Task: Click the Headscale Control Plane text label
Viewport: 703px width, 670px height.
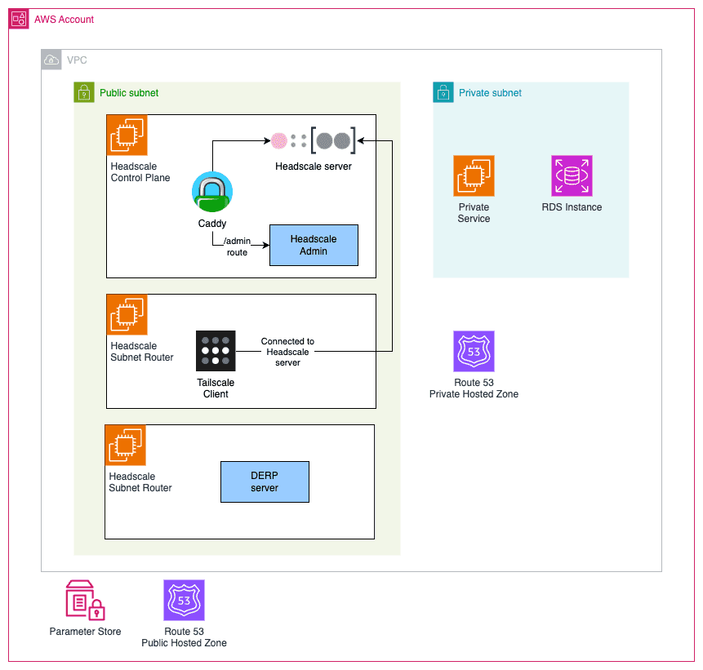Action: tap(140, 172)
